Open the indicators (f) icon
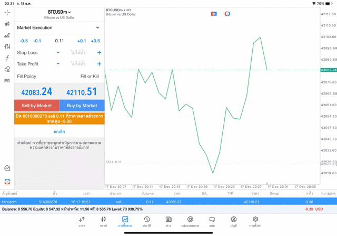Viewport: 337px width, 236px height. [7, 58]
